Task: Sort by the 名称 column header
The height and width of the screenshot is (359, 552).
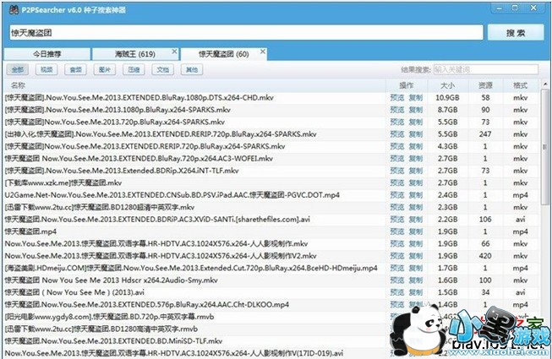Action: coord(194,85)
